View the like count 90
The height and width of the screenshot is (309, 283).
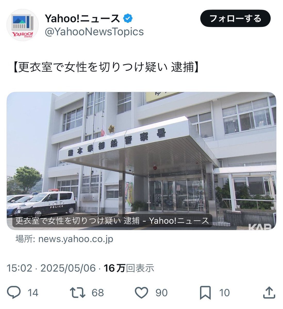(161, 293)
